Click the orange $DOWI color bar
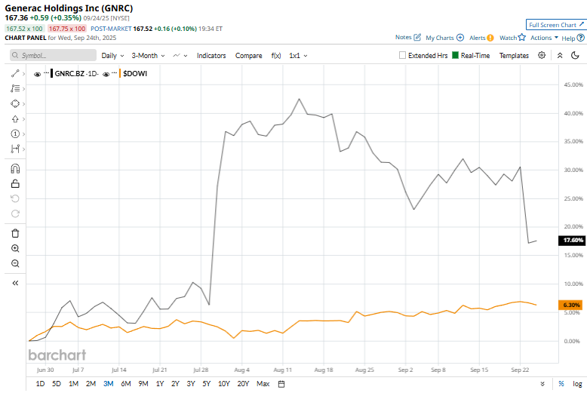This screenshot has width=587, height=393. (x=120, y=73)
